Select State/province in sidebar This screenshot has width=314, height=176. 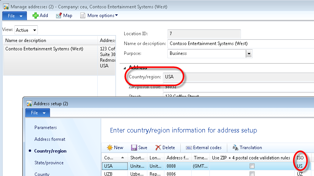49,163
